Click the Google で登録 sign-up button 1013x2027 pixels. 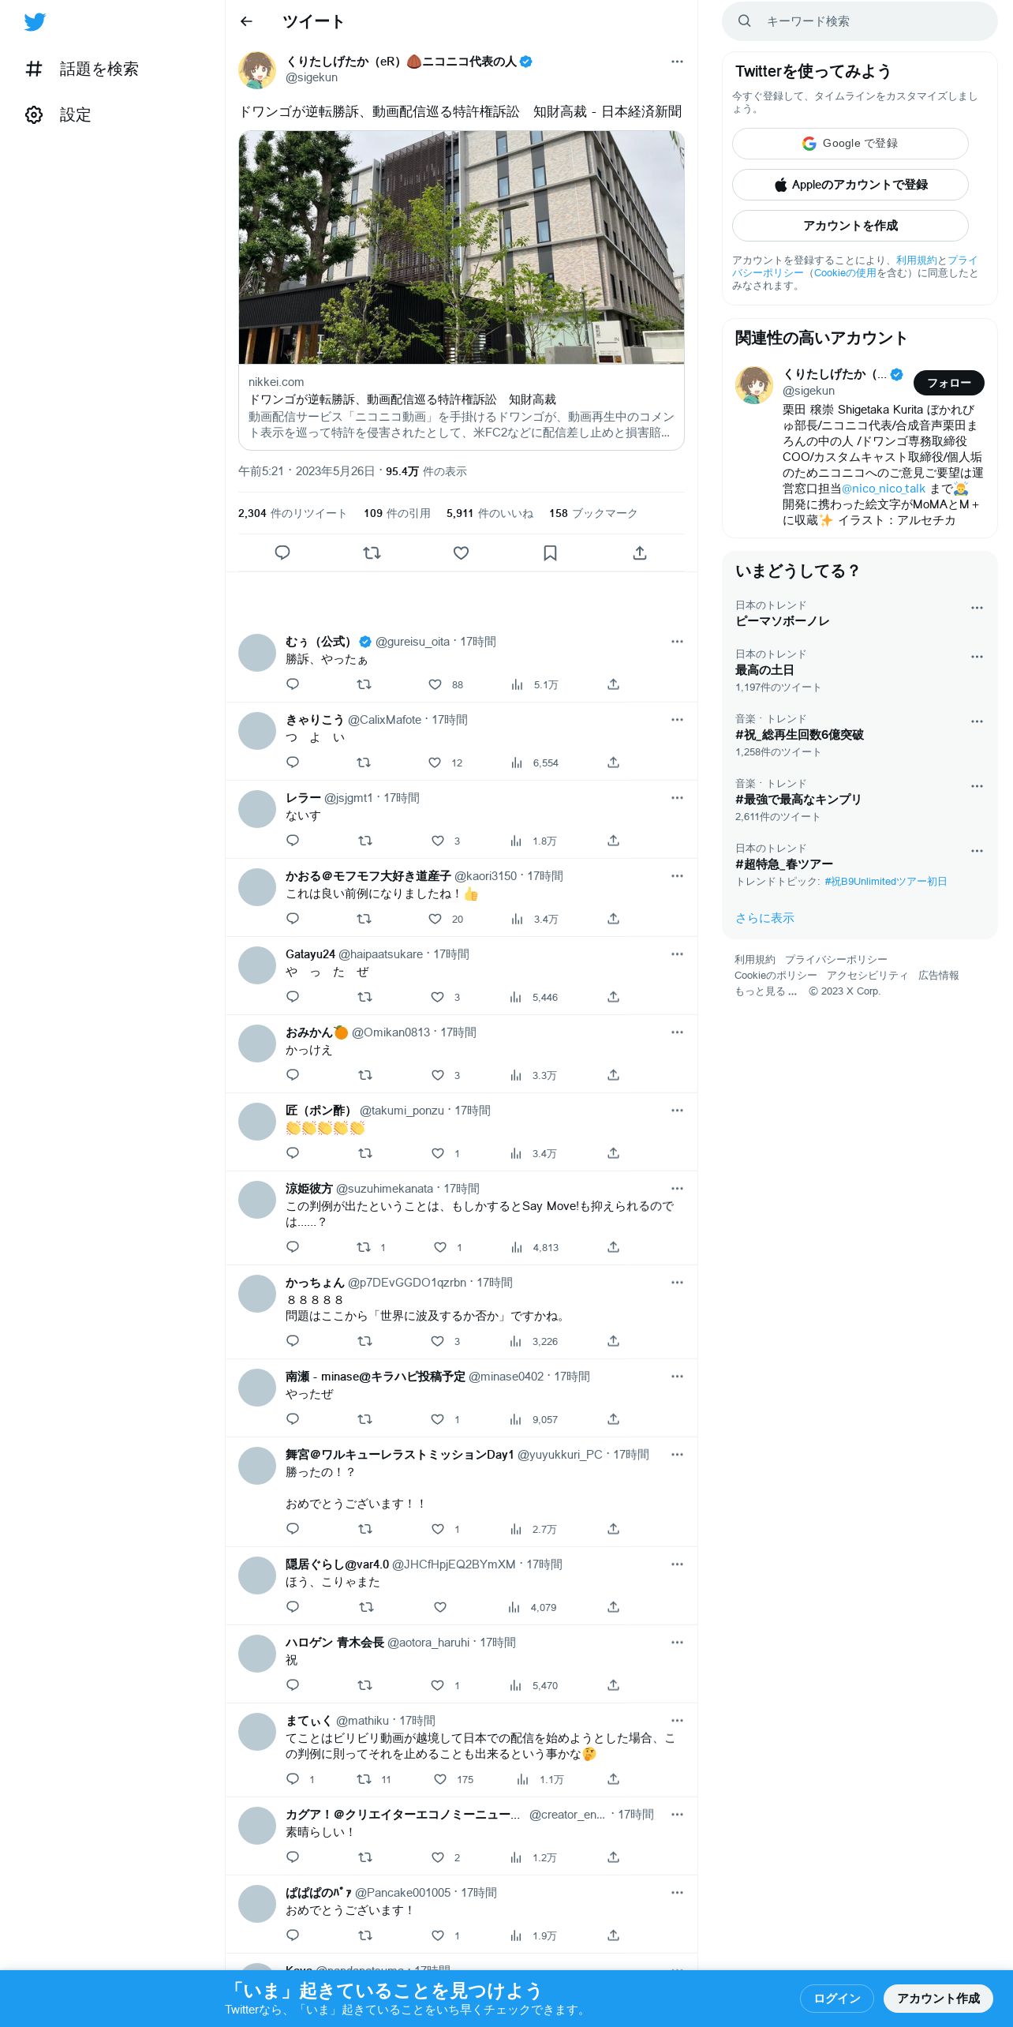point(850,144)
